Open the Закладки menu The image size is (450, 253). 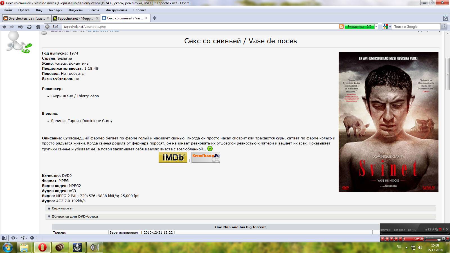(x=55, y=10)
